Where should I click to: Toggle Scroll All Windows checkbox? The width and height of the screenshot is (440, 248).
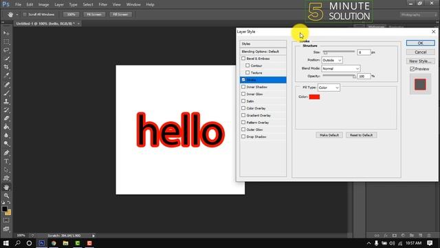pyautogui.click(x=25, y=14)
